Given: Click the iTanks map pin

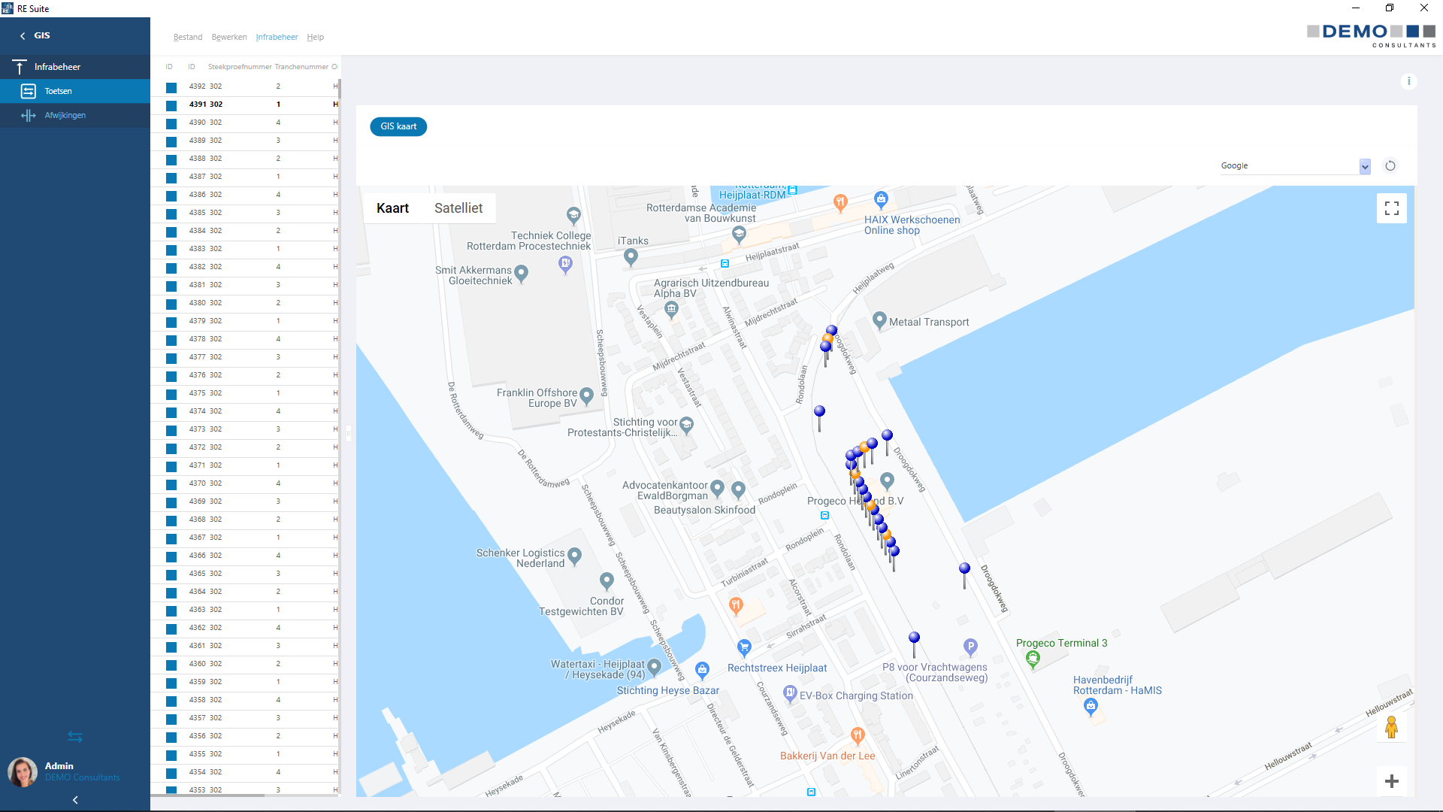Looking at the screenshot, I should click(x=631, y=258).
